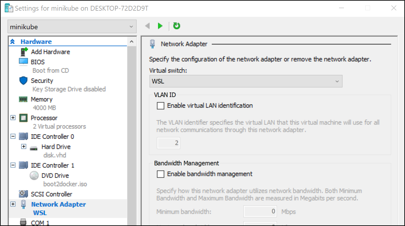This screenshot has height=226, width=405.
Task: Expand the Processor tree node
Action: click(13, 118)
